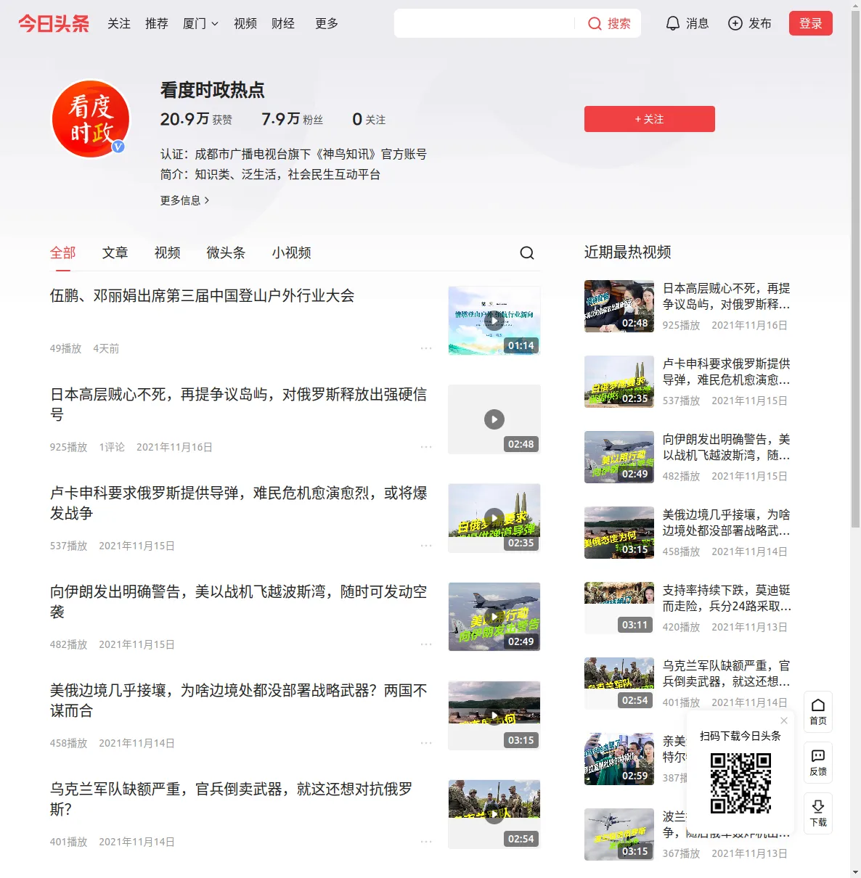Open more options for 日本高层贼心不死 post
The image size is (861, 878).
[426, 447]
